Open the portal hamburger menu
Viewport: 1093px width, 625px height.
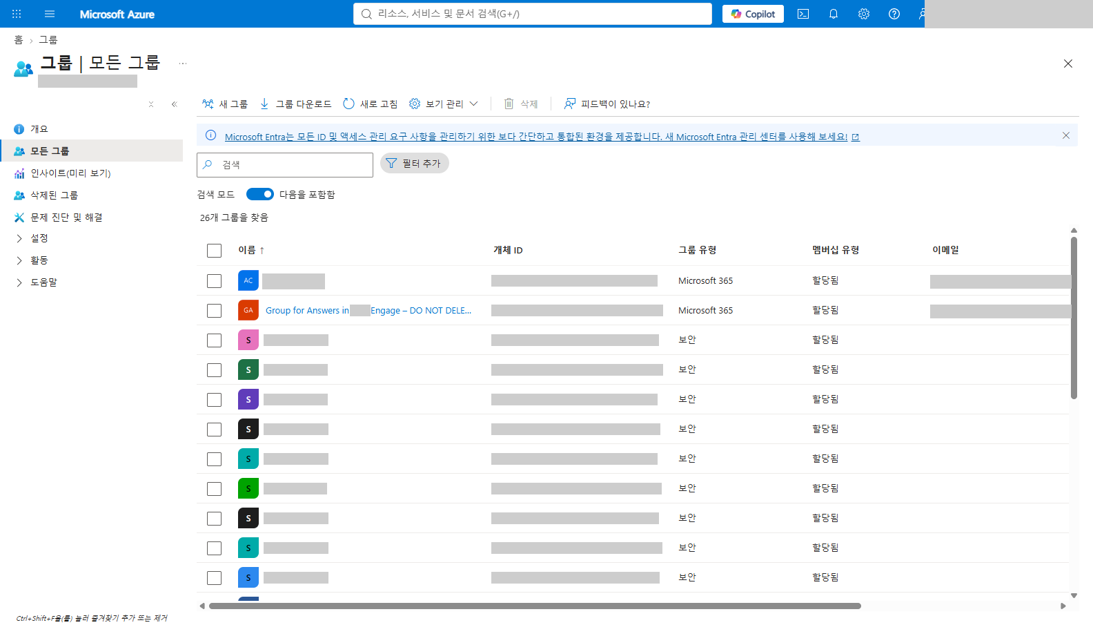click(x=50, y=14)
